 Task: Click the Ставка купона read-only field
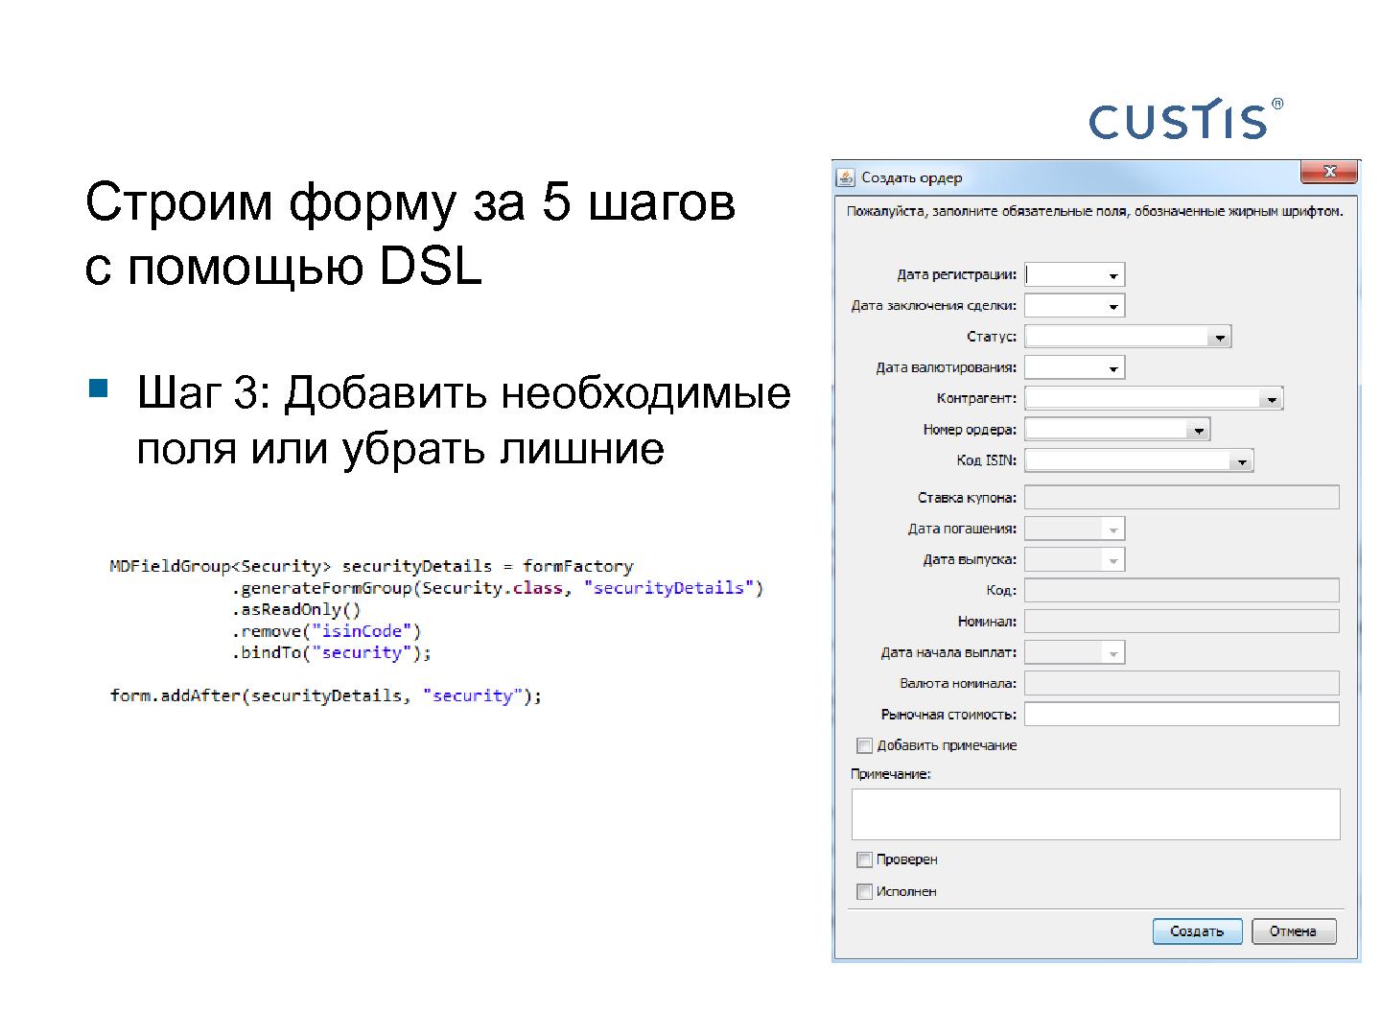[1182, 497]
